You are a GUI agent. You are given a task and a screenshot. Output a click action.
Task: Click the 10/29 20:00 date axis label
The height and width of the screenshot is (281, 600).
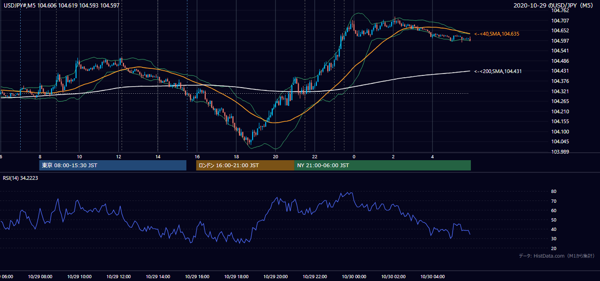pos(276,277)
